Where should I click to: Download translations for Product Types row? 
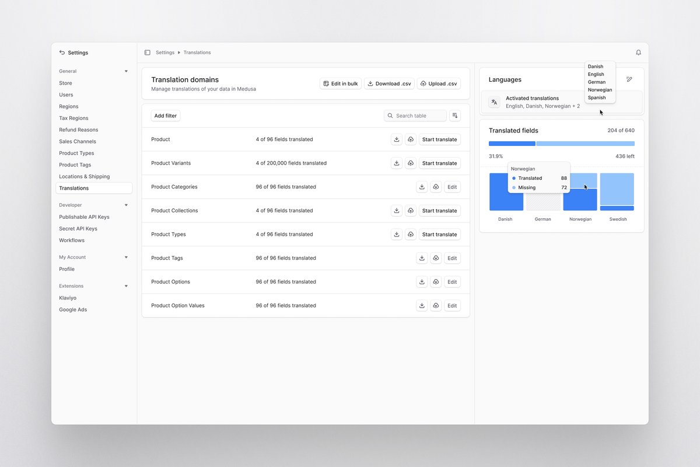(x=397, y=234)
